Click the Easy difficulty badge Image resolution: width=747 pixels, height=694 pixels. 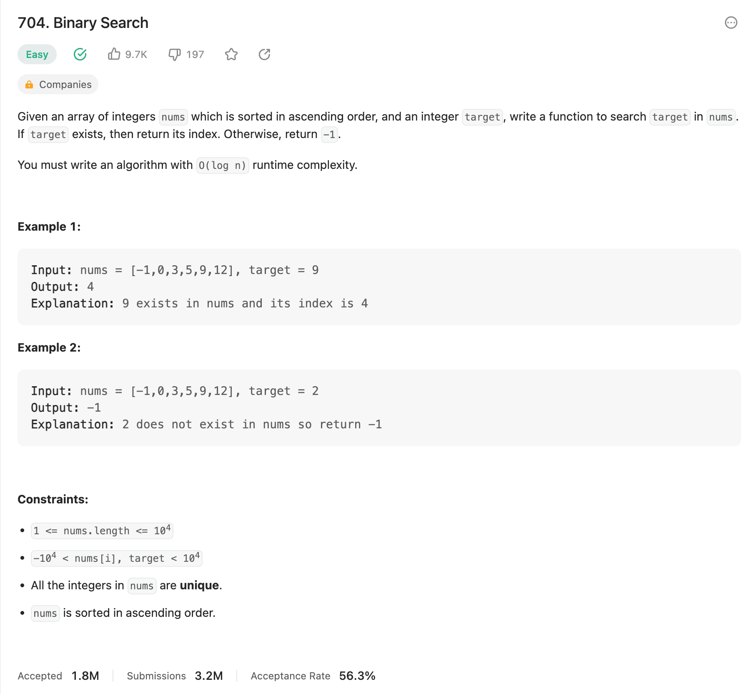click(x=37, y=54)
